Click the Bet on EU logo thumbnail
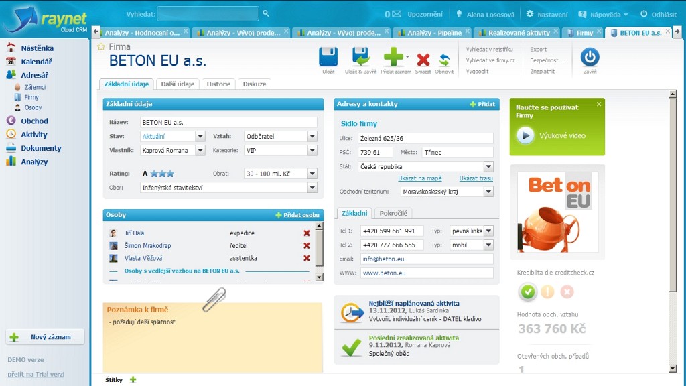This screenshot has height=386, width=686. [x=557, y=212]
